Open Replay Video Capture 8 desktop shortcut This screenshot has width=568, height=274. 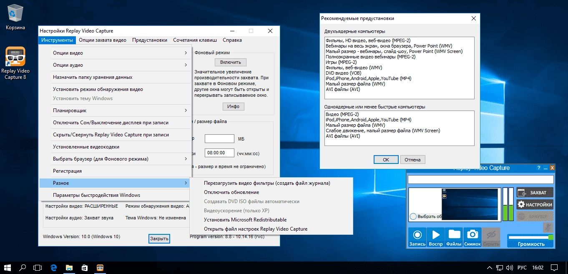(x=15, y=63)
